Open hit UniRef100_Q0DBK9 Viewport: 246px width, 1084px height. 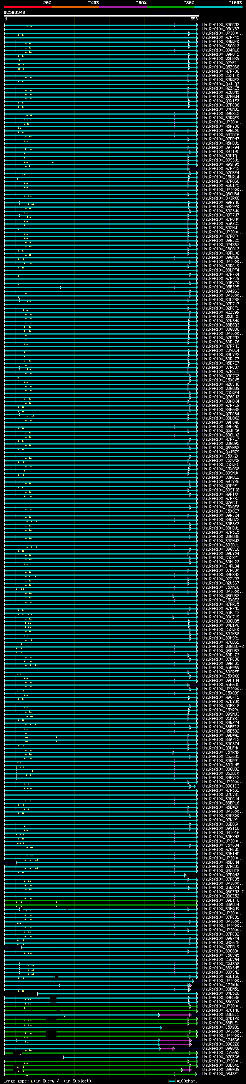click(x=220, y=58)
